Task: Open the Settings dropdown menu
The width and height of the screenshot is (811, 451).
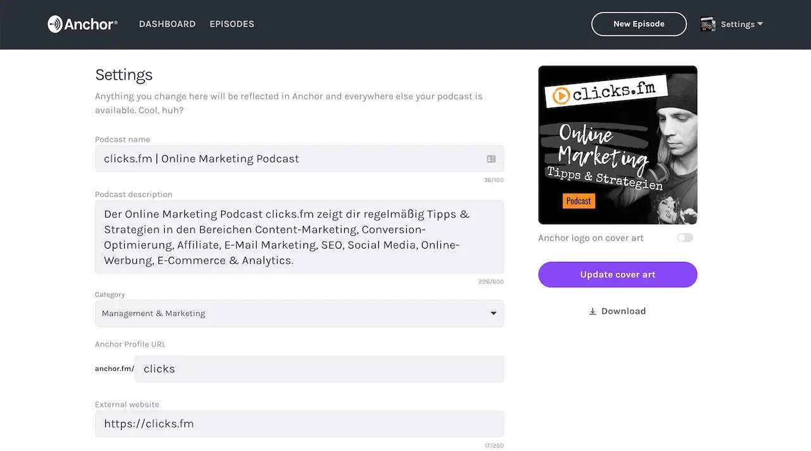Action: click(x=742, y=24)
